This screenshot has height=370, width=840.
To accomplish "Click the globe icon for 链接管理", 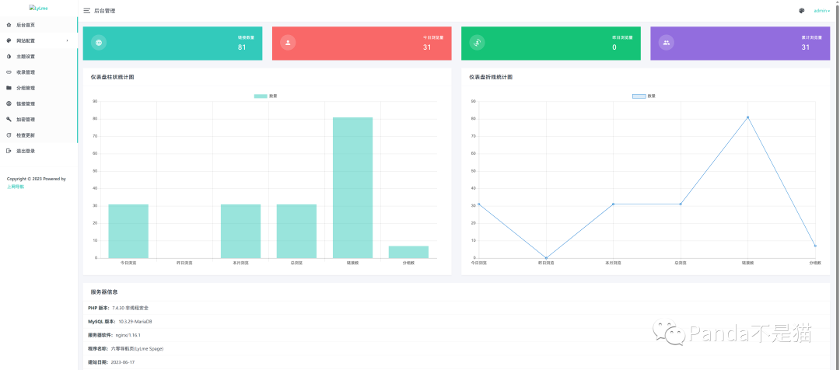I will [9, 103].
